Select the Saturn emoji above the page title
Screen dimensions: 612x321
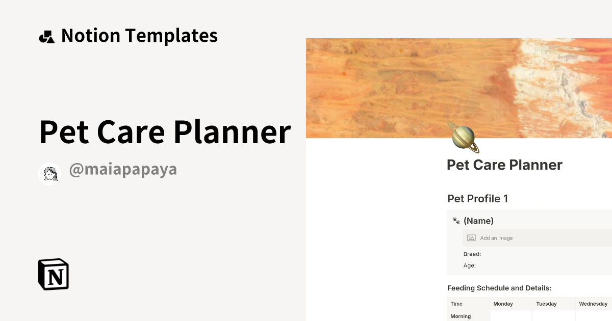click(462, 136)
